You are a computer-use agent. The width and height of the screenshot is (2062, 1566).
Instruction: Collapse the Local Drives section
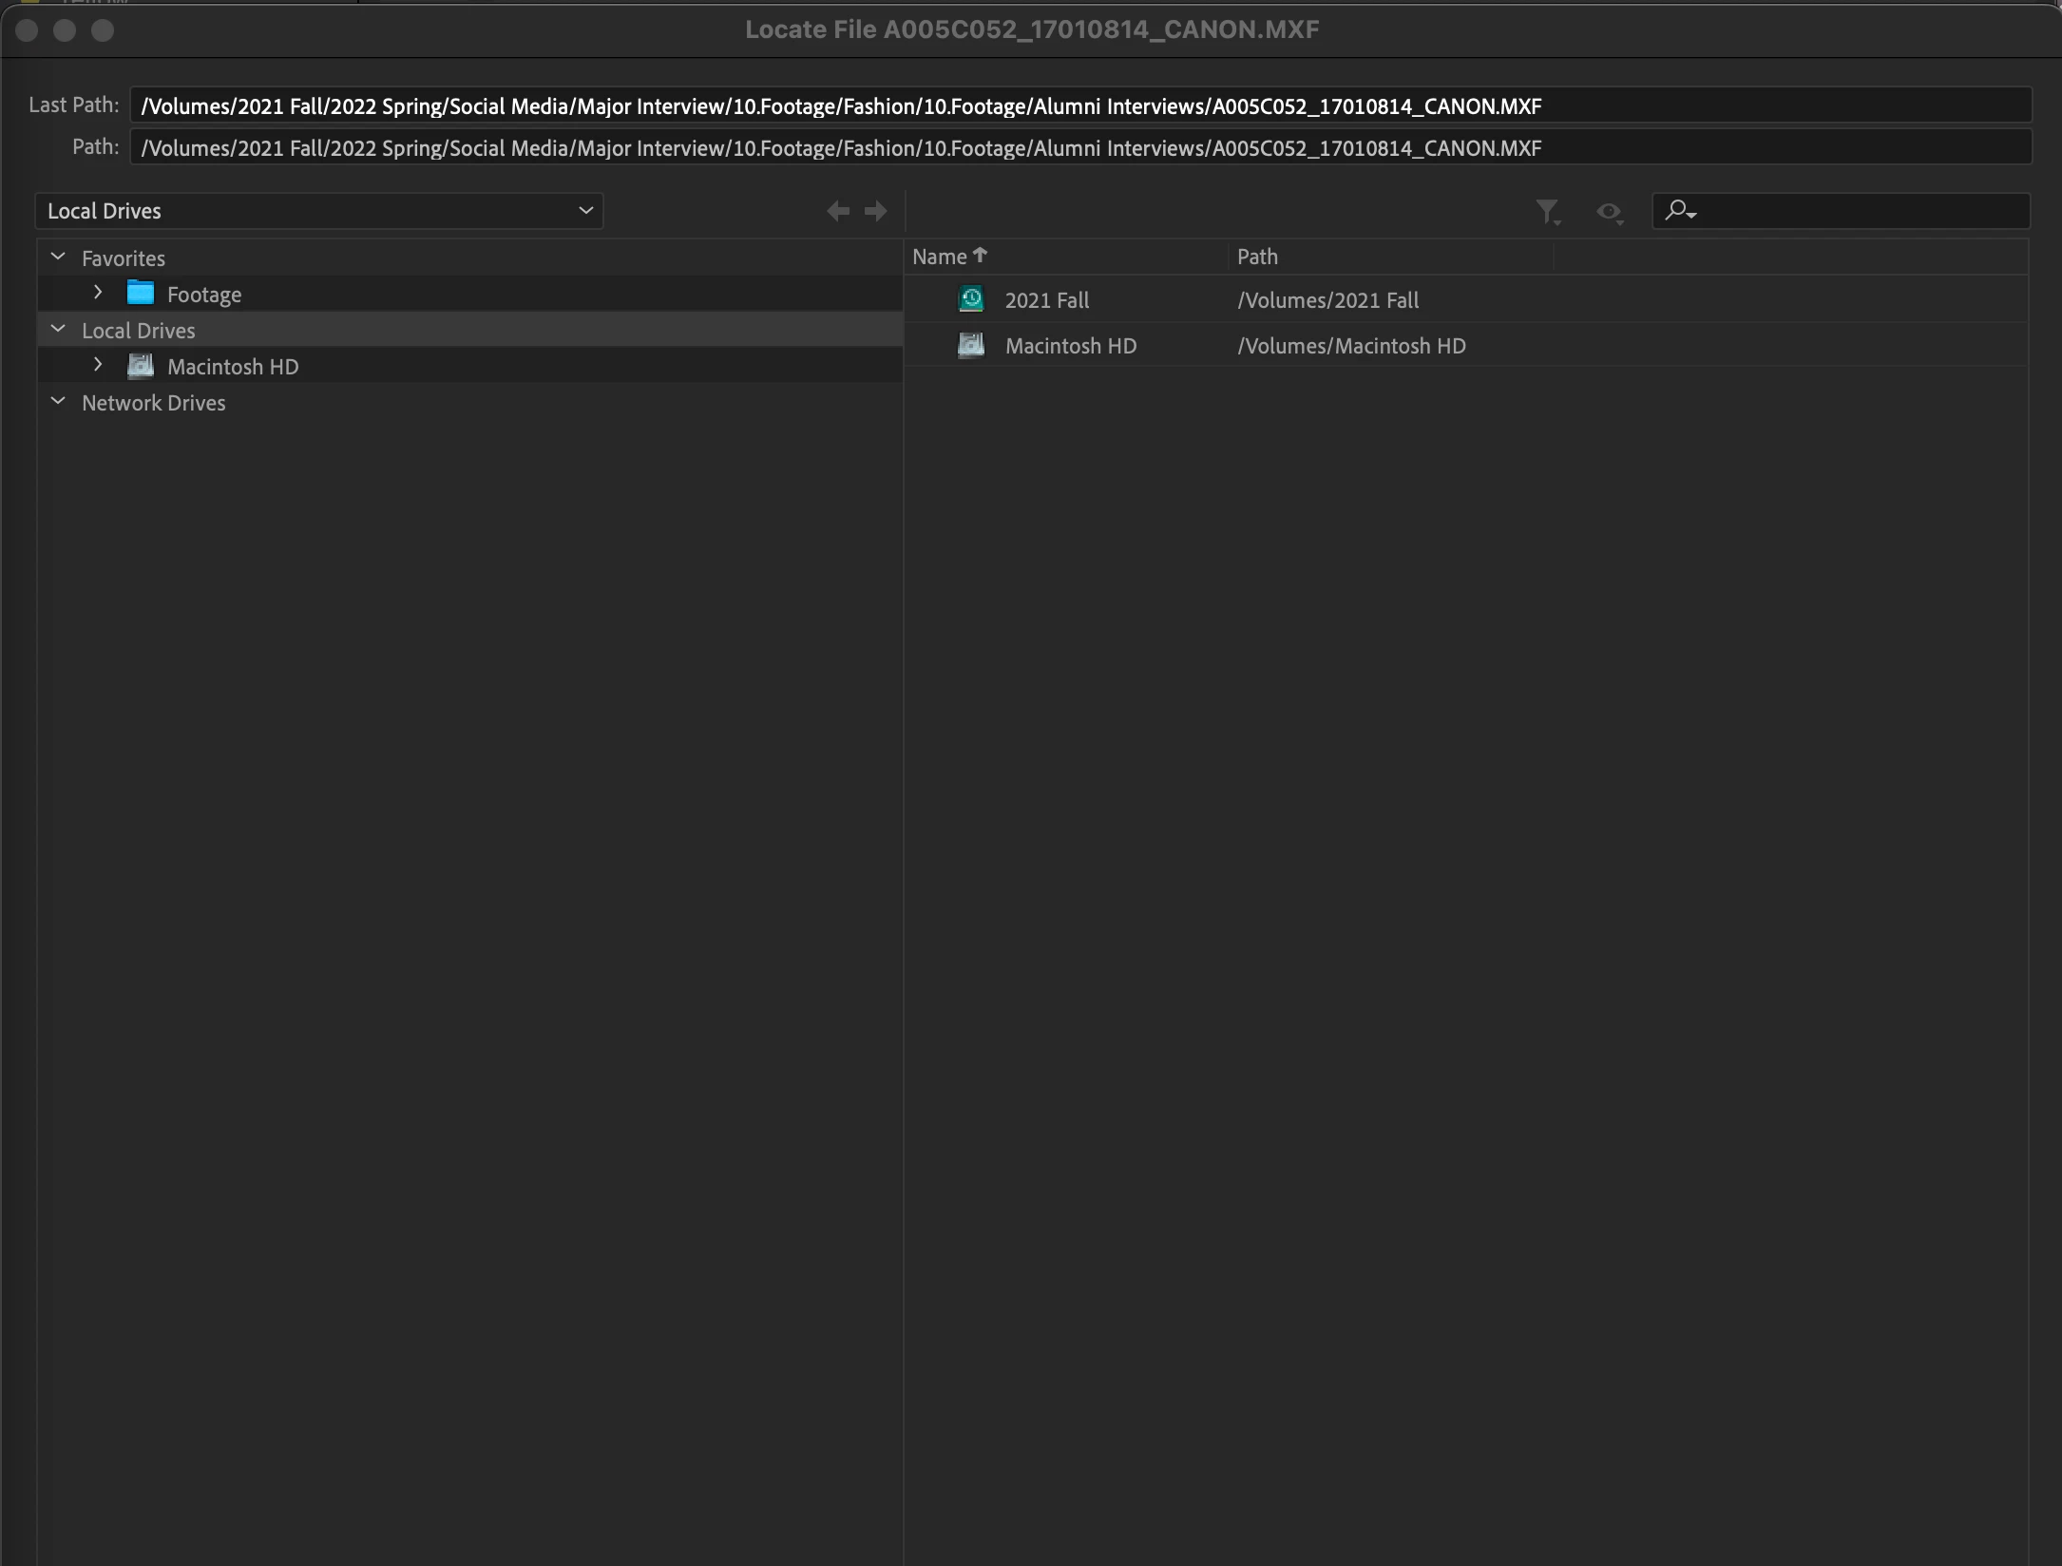pyautogui.click(x=58, y=329)
